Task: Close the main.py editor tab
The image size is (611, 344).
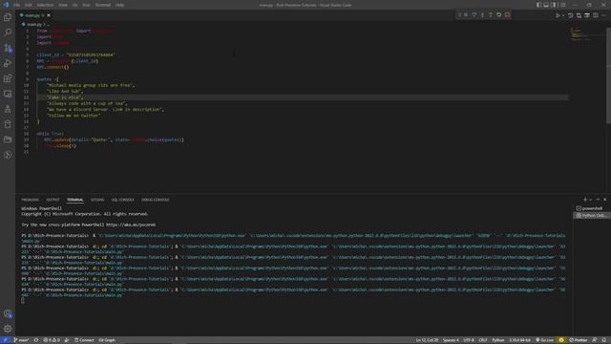Action: 49,15
